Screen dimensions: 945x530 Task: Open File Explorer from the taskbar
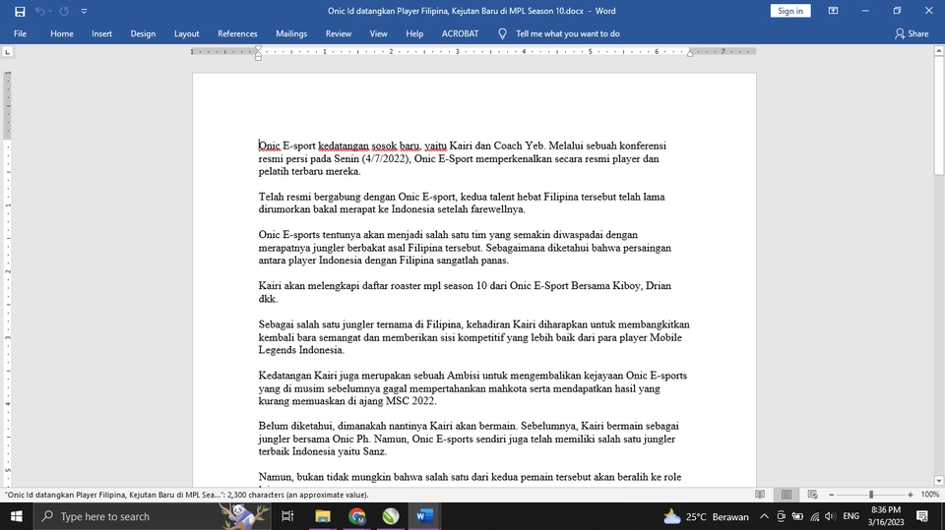tap(323, 516)
